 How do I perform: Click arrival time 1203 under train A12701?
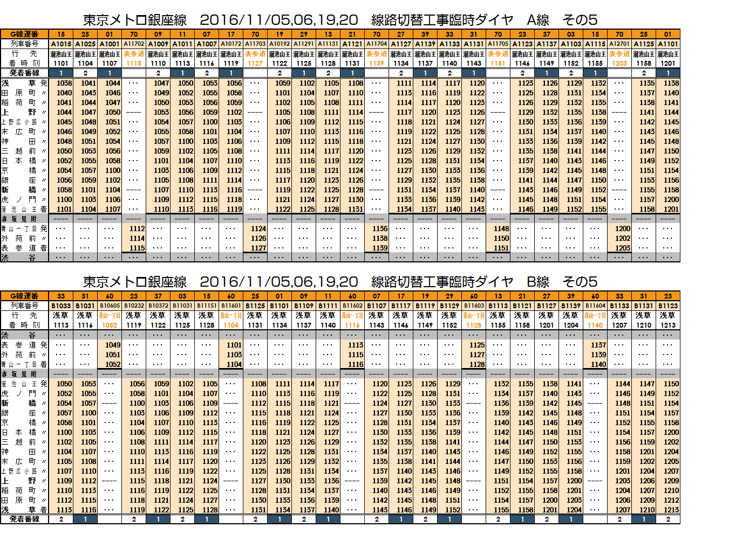619,63
